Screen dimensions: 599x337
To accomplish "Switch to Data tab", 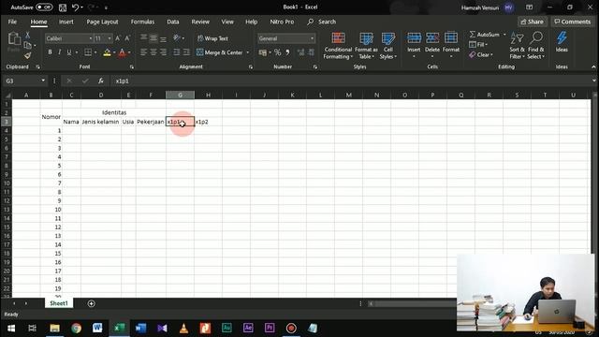I will [x=172, y=22].
